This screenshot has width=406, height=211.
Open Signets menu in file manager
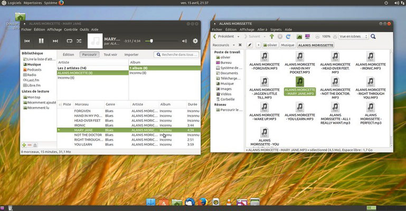[276, 30]
